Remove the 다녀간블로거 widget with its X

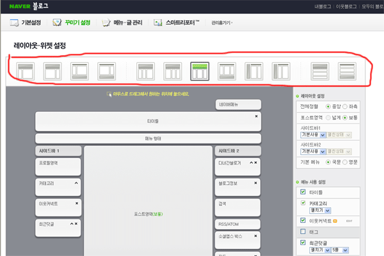255,163
